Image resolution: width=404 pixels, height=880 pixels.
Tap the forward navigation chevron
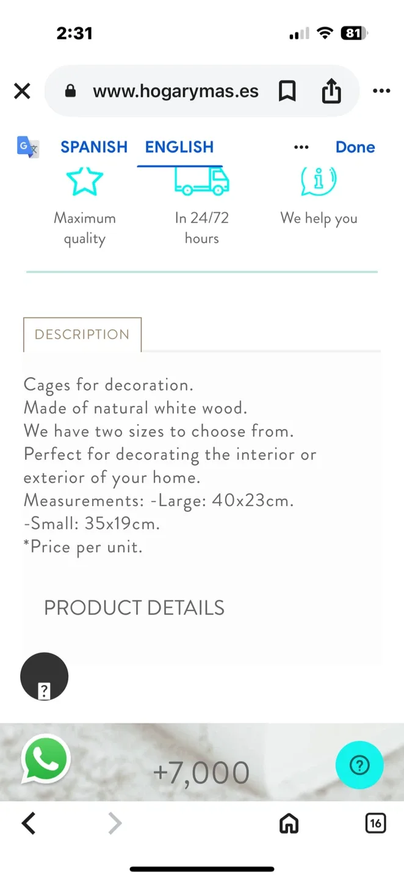pyautogui.click(x=115, y=823)
